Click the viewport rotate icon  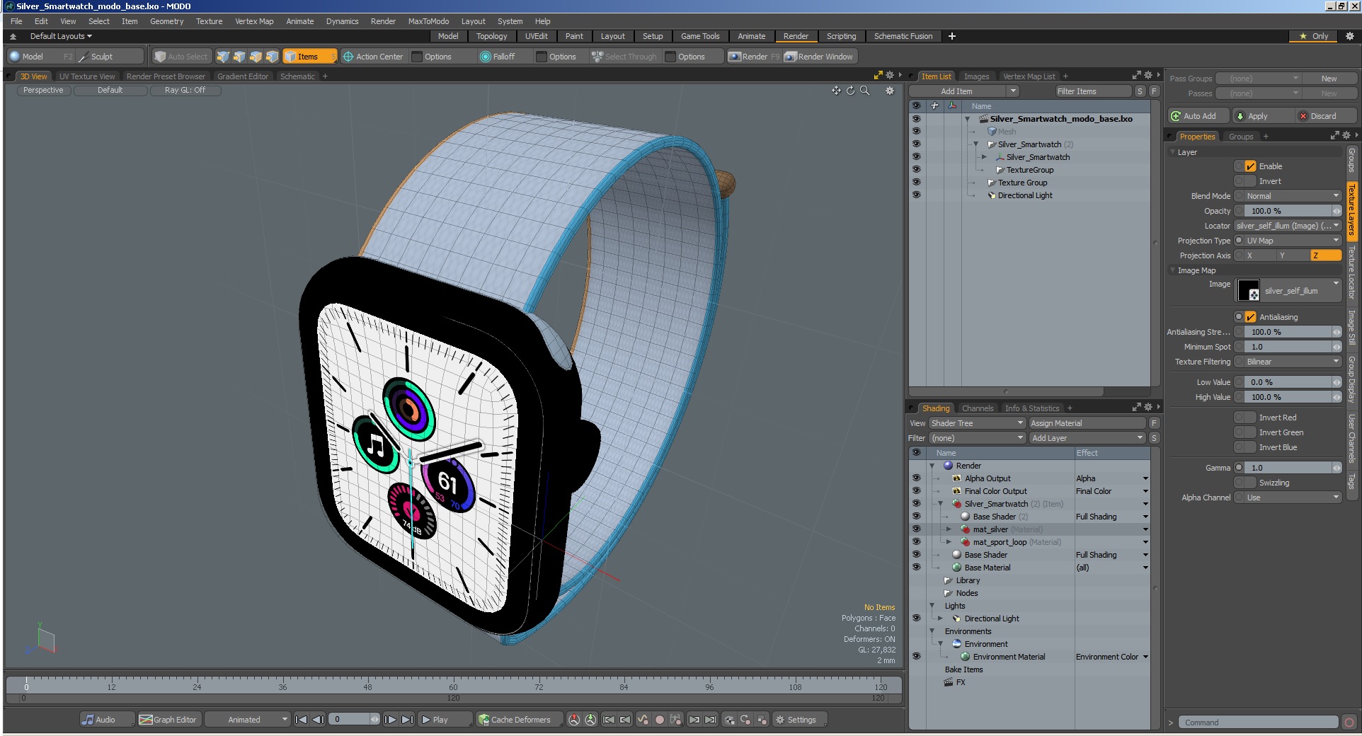(850, 91)
